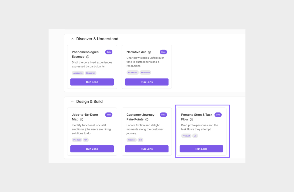Collapse the Discover & Understand section

tap(72, 39)
